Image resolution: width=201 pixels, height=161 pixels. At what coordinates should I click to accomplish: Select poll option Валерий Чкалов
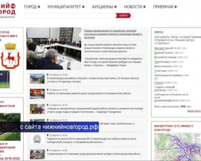pyautogui.click(x=164, y=53)
